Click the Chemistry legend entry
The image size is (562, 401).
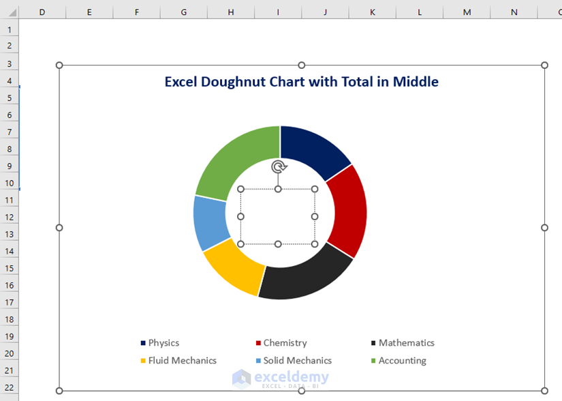[281, 343]
